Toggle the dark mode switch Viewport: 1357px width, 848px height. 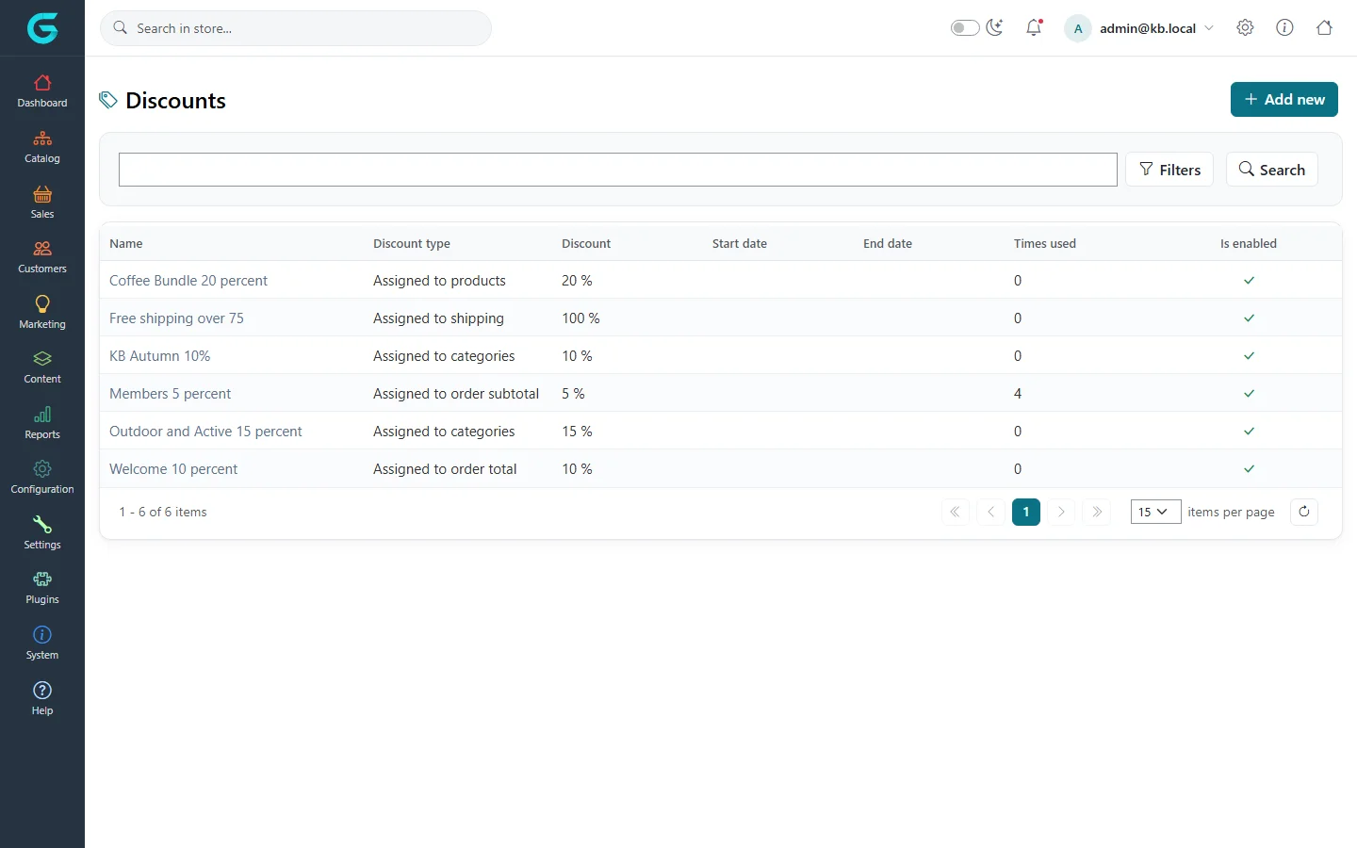click(965, 27)
